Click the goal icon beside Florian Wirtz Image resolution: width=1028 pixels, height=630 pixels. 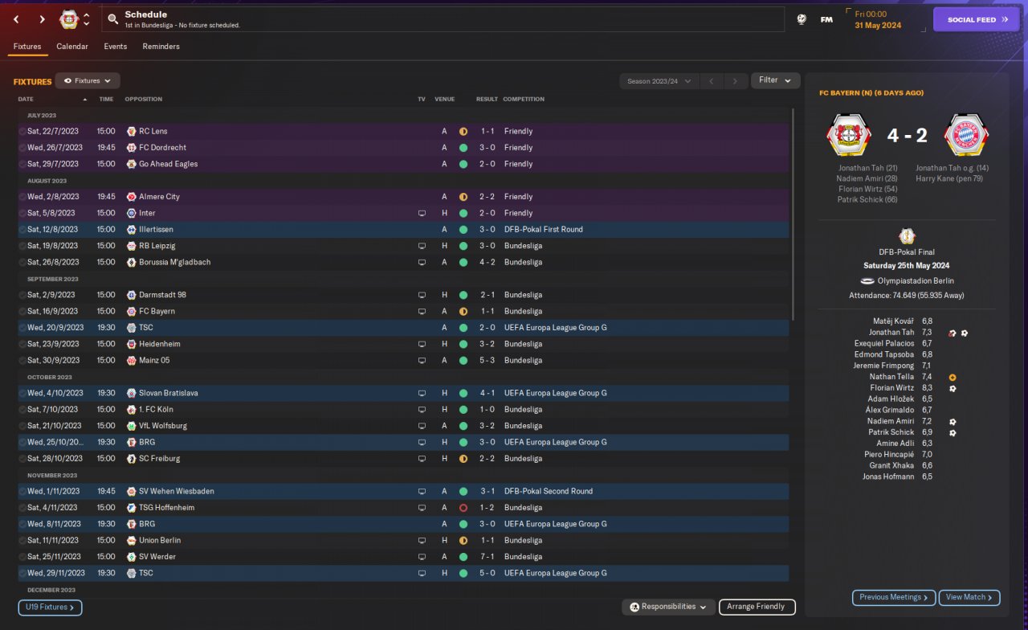(x=953, y=388)
